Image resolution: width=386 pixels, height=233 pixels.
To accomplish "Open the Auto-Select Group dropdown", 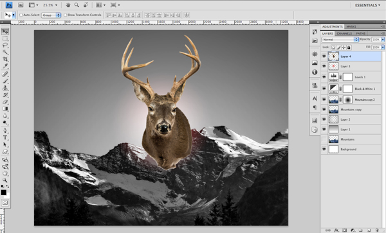I will click(51, 15).
